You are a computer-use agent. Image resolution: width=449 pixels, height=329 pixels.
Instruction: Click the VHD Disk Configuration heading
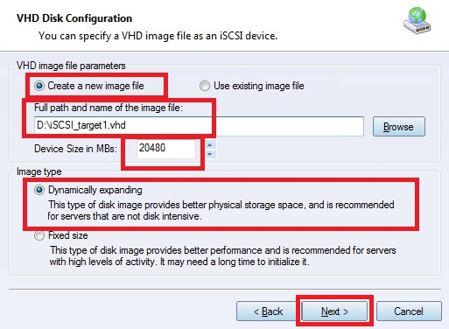(74, 18)
